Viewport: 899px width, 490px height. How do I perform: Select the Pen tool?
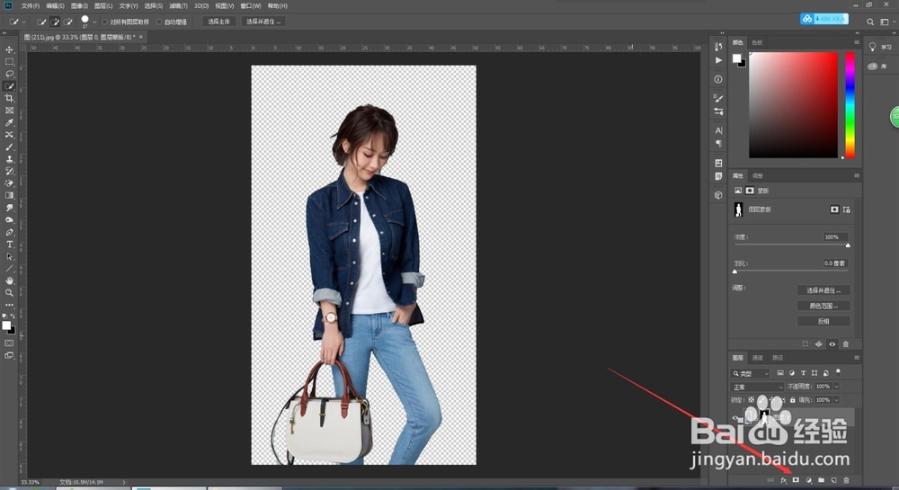pos(9,232)
